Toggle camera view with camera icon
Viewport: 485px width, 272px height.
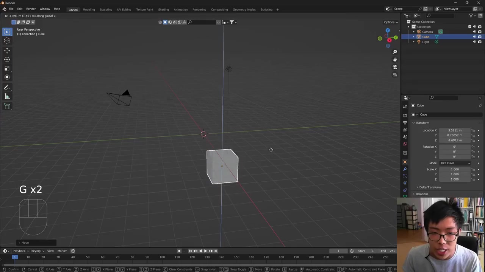coord(394,67)
